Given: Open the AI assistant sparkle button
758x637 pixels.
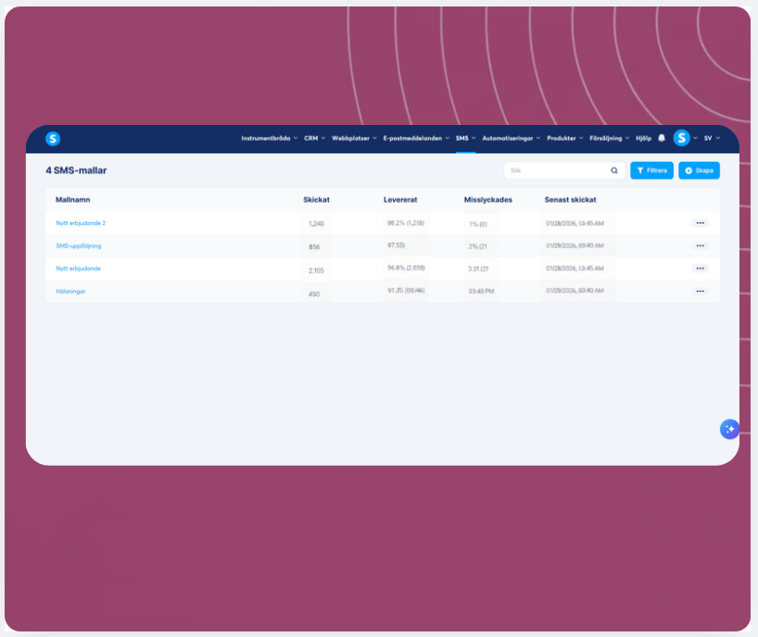Looking at the screenshot, I should pyautogui.click(x=729, y=429).
